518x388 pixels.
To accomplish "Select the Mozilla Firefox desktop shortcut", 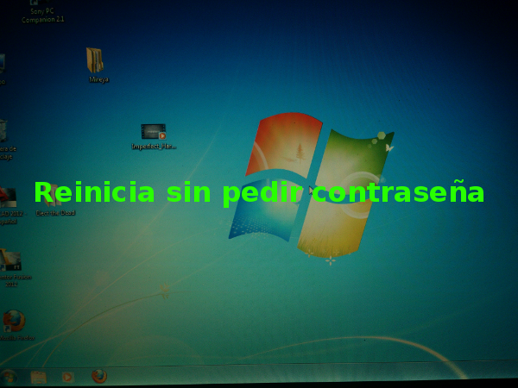I will (x=14, y=320).
